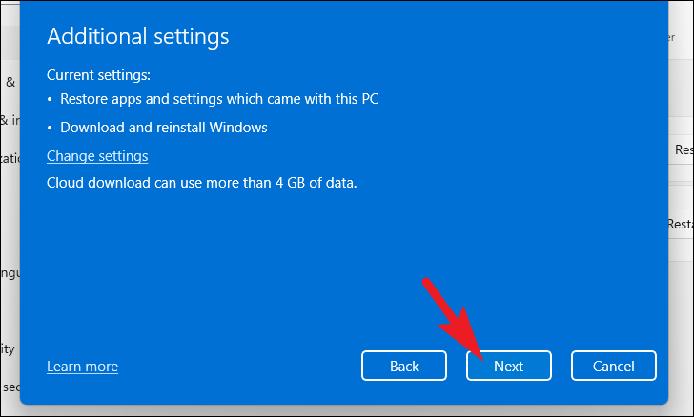The height and width of the screenshot is (417, 694).
Task: Click the Additional settings heading
Action: pyautogui.click(x=138, y=36)
